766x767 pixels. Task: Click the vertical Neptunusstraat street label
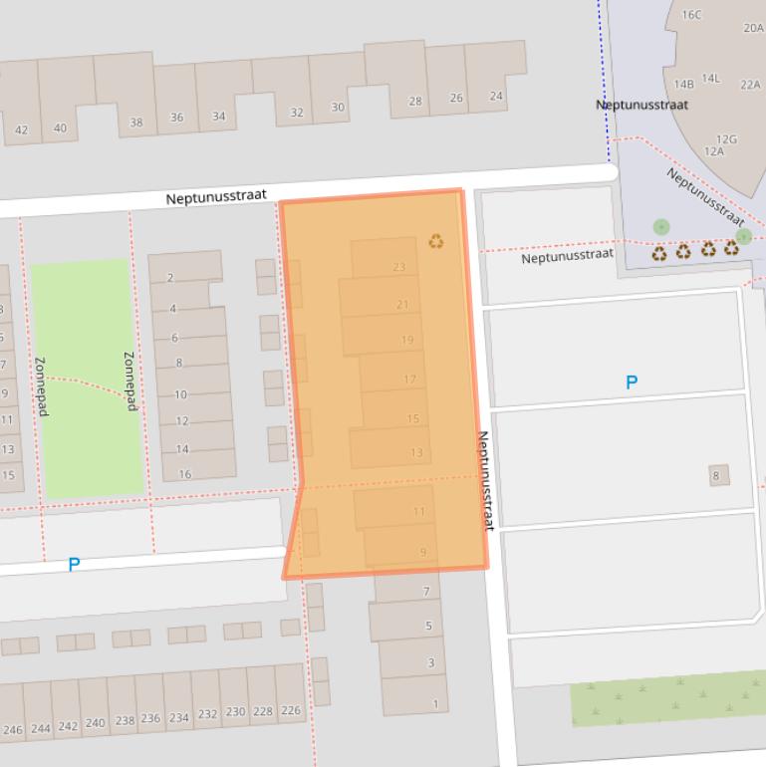click(485, 480)
